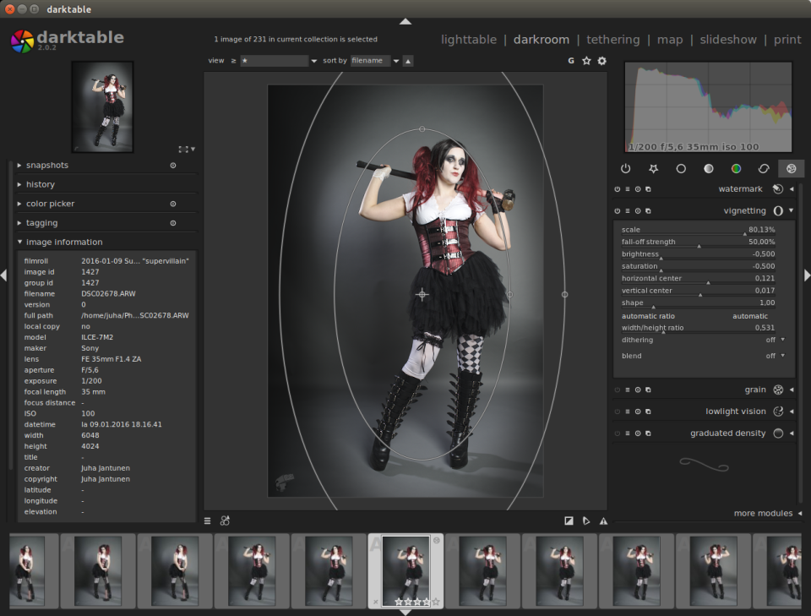Enable the lowlight vision module
This screenshot has width=811, height=616.
(617, 412)
